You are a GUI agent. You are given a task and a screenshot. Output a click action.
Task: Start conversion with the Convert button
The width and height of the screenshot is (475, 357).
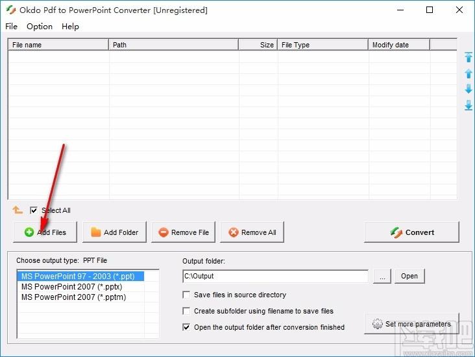[x=411, y=232]
